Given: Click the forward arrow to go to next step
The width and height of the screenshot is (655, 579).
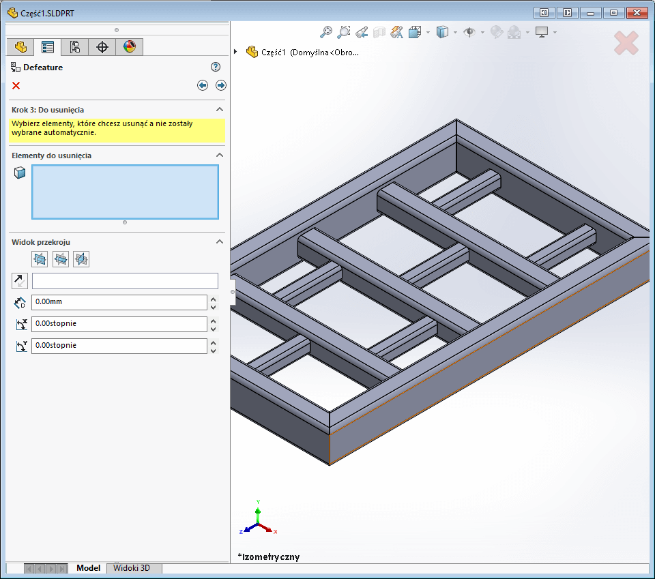Looking at the screenshot, I should 221,85.
